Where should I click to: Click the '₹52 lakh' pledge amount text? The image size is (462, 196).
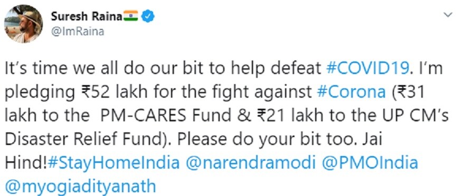105,92
